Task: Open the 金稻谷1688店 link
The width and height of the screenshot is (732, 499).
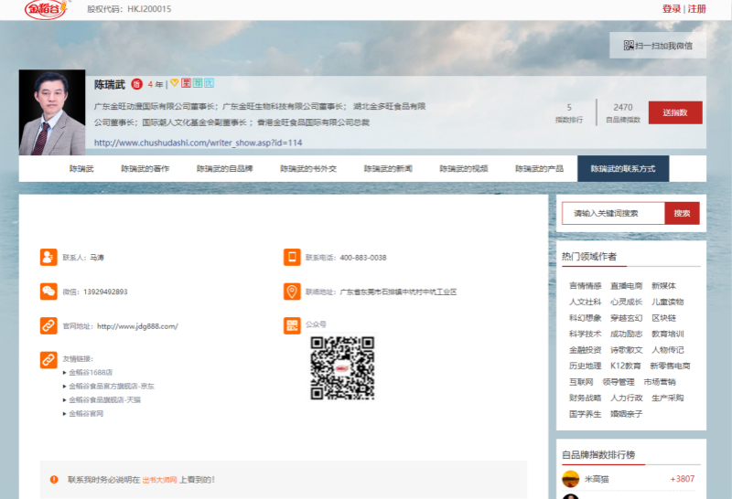Action: (91, 373)
